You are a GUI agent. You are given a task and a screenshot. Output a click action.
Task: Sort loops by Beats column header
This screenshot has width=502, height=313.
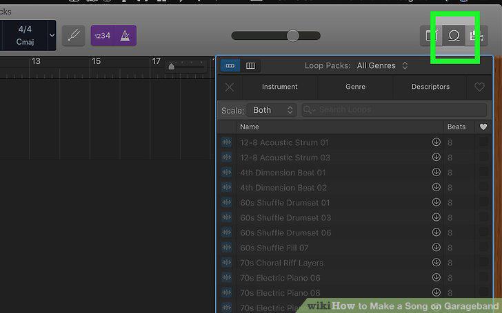coord(456,127)
